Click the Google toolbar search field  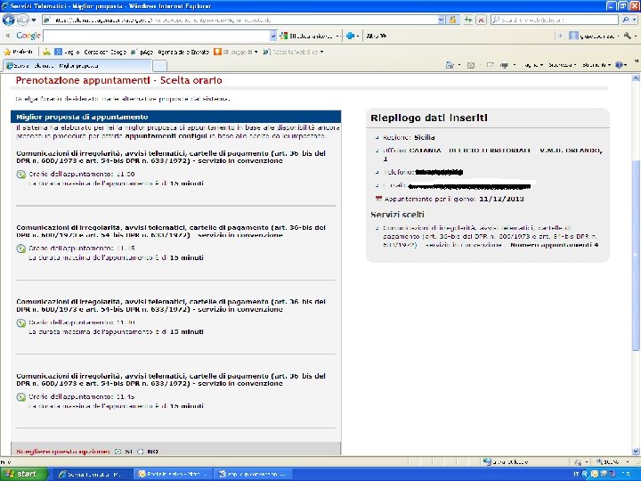[157, 36]
